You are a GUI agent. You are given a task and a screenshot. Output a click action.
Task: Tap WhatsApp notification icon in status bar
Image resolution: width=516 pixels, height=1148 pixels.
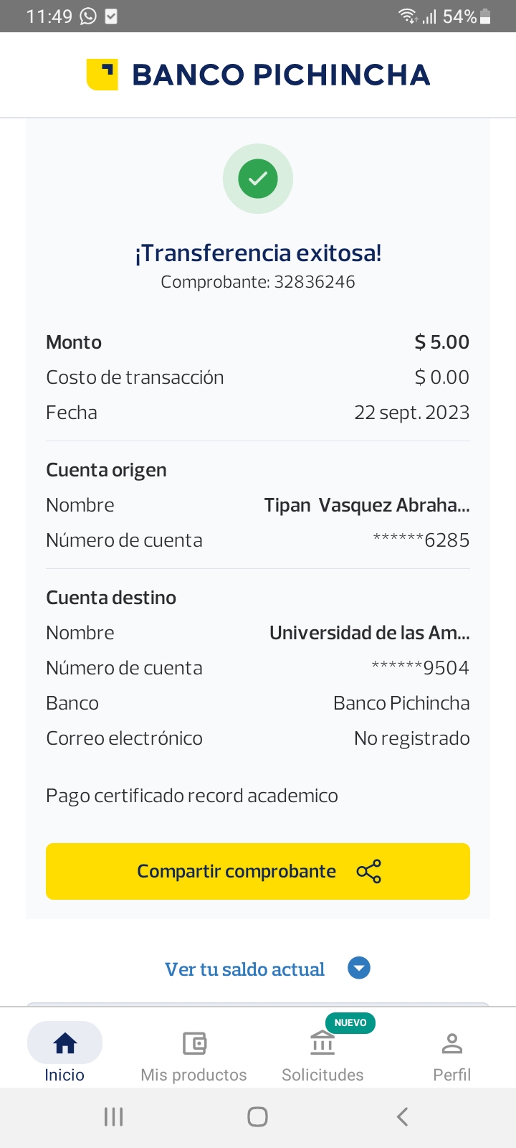88,16
